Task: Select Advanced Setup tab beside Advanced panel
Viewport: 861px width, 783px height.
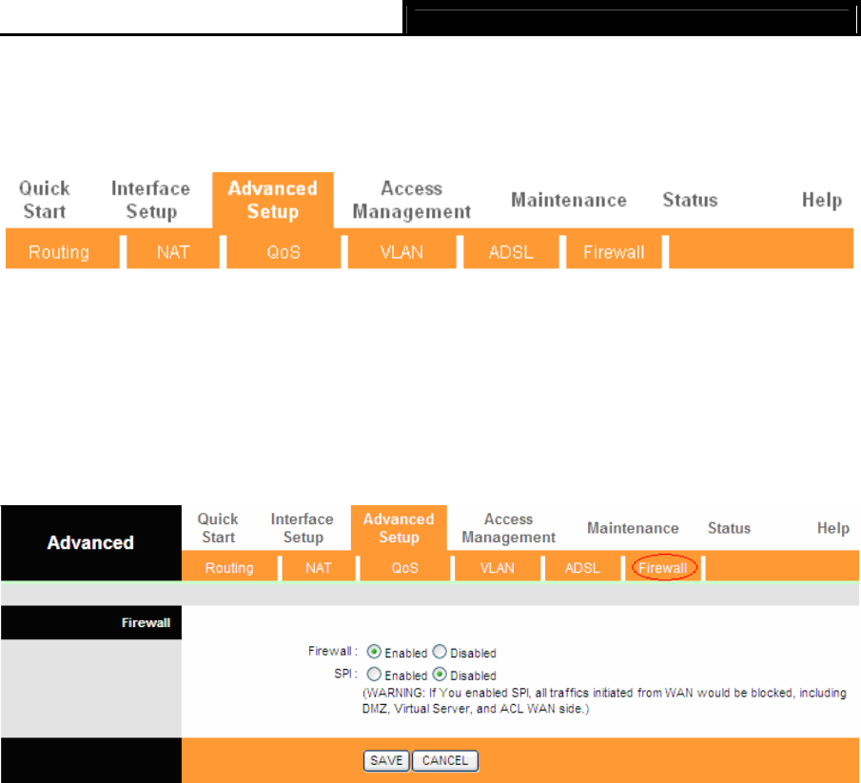Action: (399, 528)
